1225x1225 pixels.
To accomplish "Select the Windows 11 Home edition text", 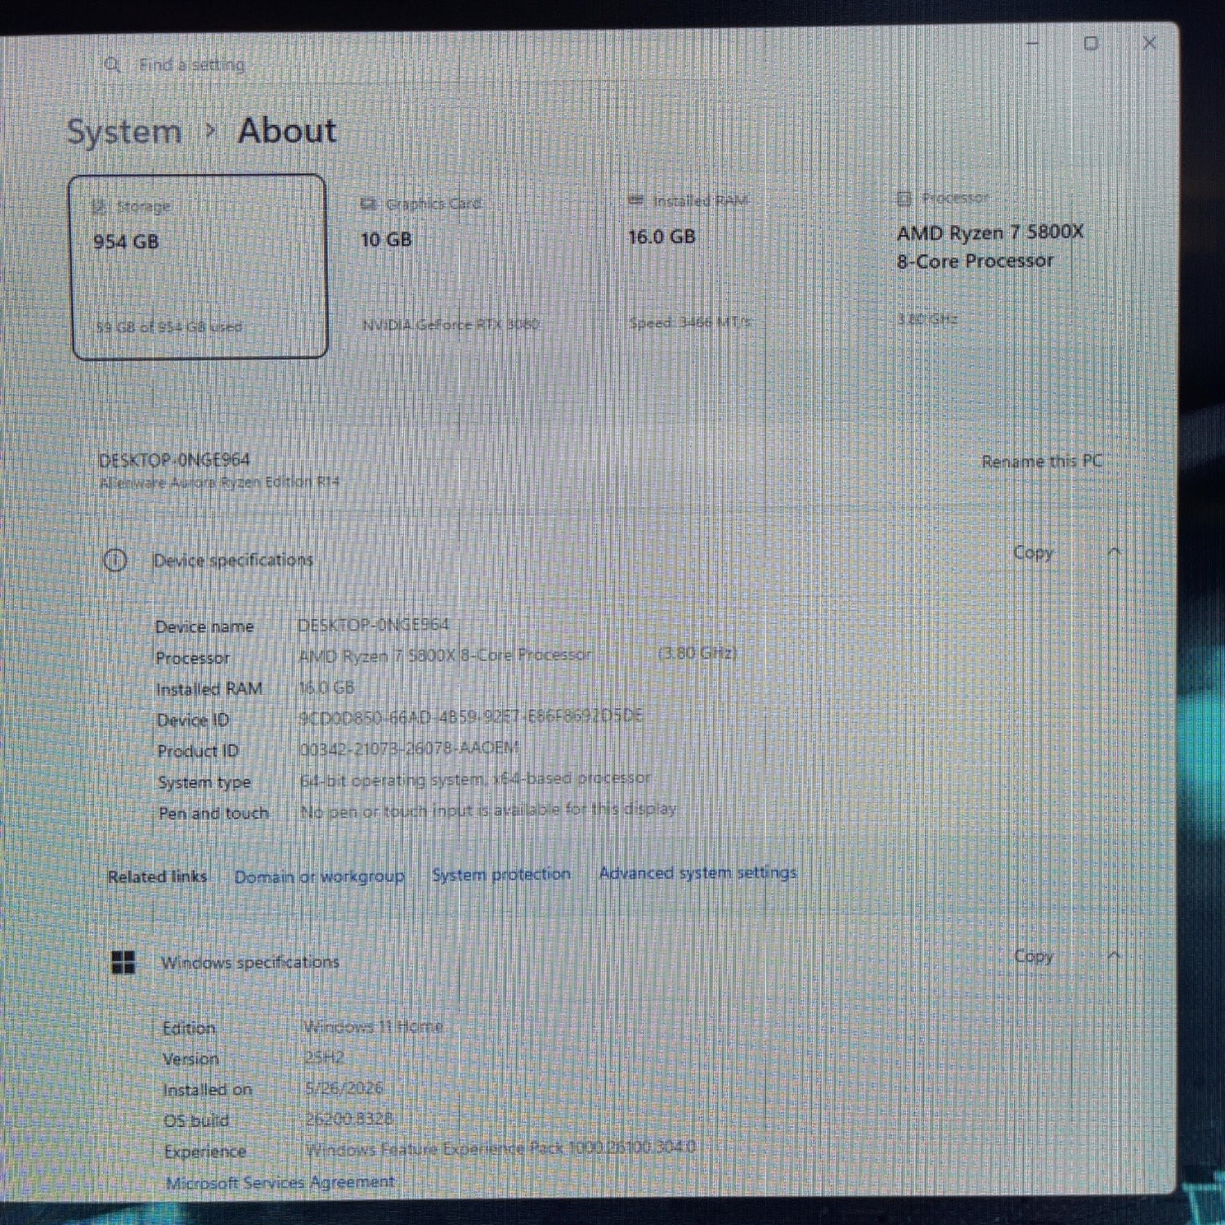I will (373, 1026).
